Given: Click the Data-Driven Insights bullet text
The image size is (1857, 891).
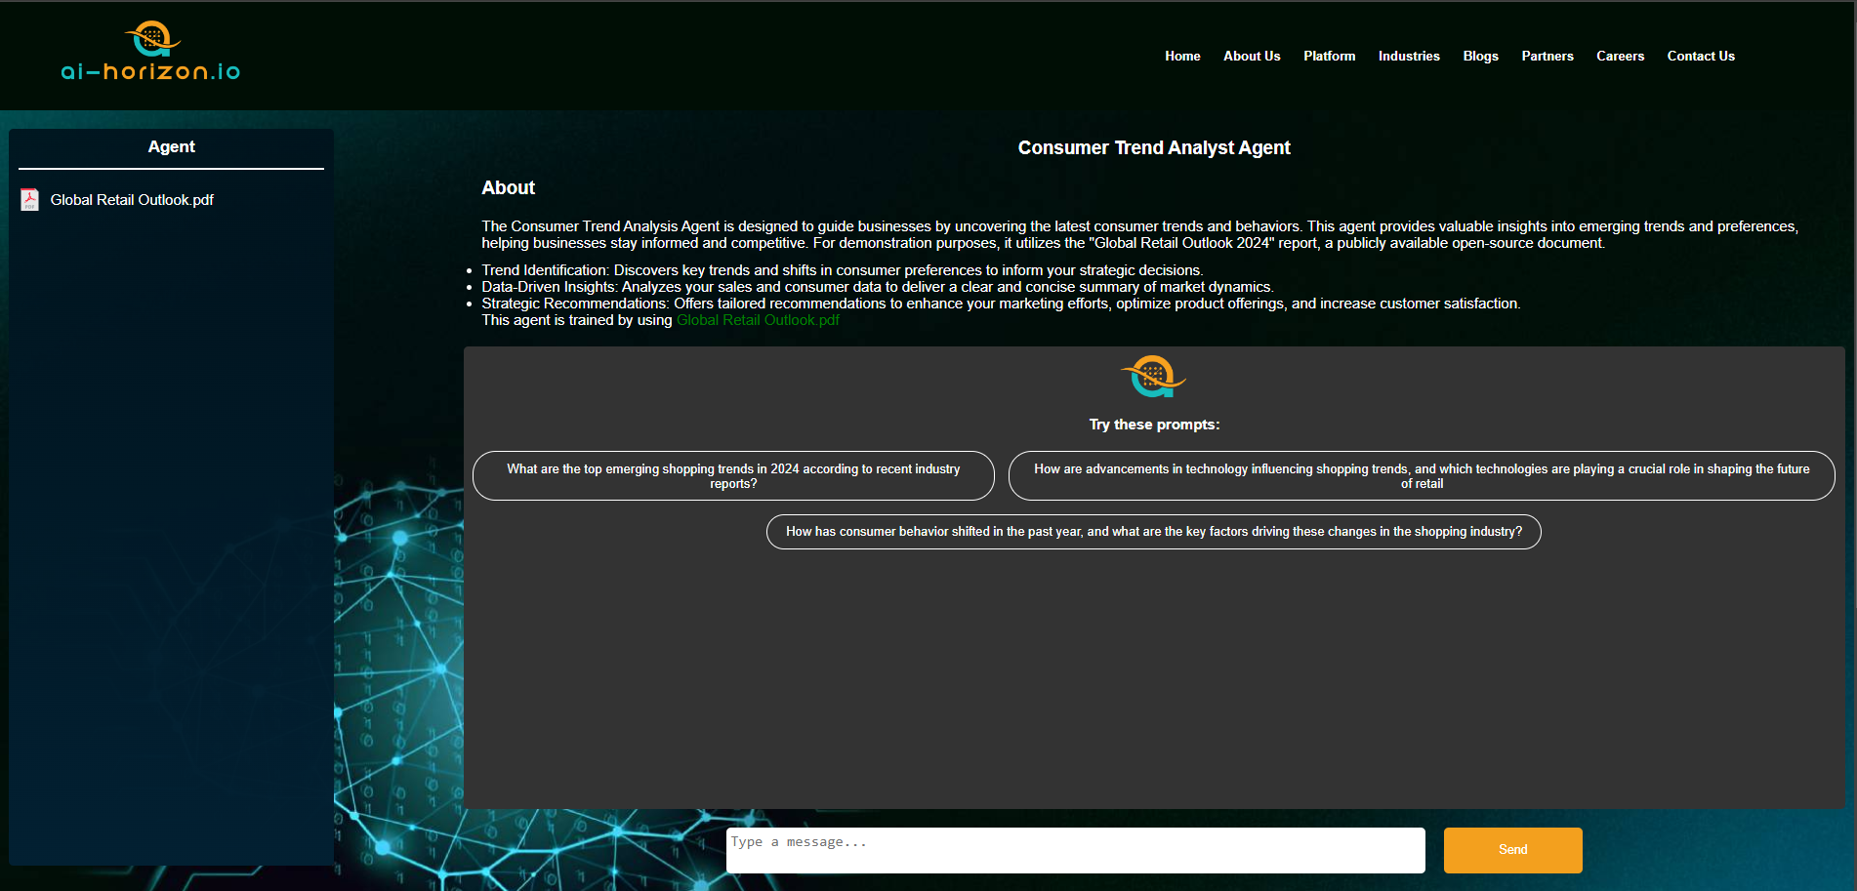Looking at the screenshot, I should 878,287.
